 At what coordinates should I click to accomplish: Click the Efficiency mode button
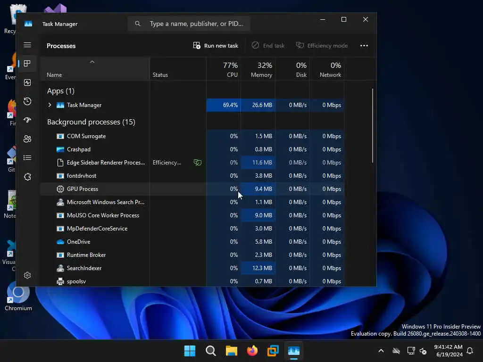[x=322, y=46]
